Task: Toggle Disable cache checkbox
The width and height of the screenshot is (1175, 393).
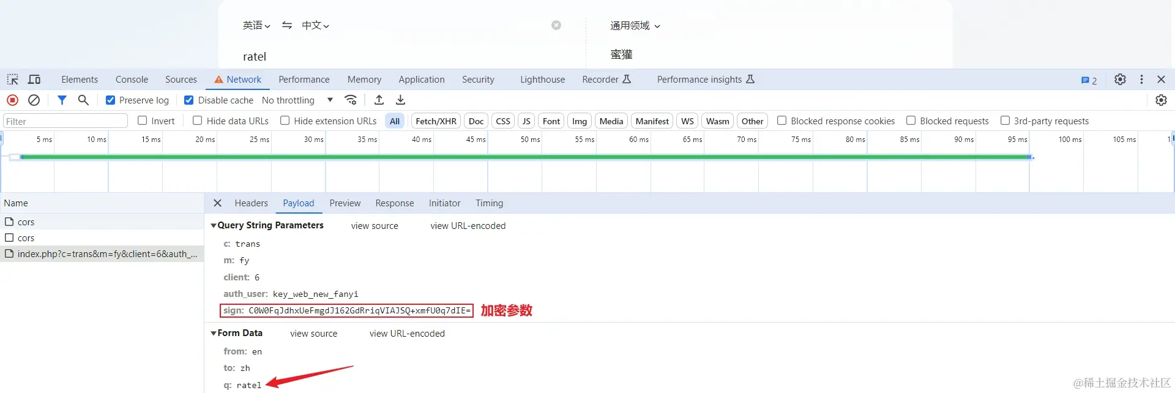Action: tap(189, 100)
